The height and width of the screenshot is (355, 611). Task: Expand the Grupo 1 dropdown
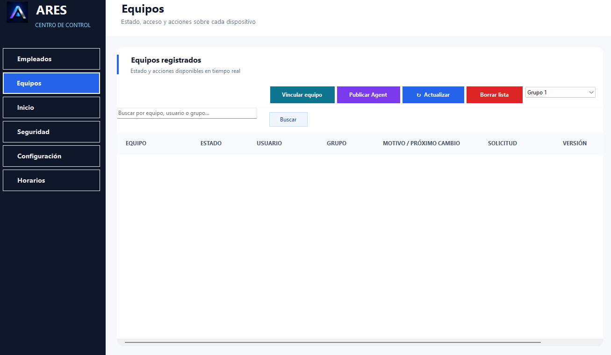(561, 92)
